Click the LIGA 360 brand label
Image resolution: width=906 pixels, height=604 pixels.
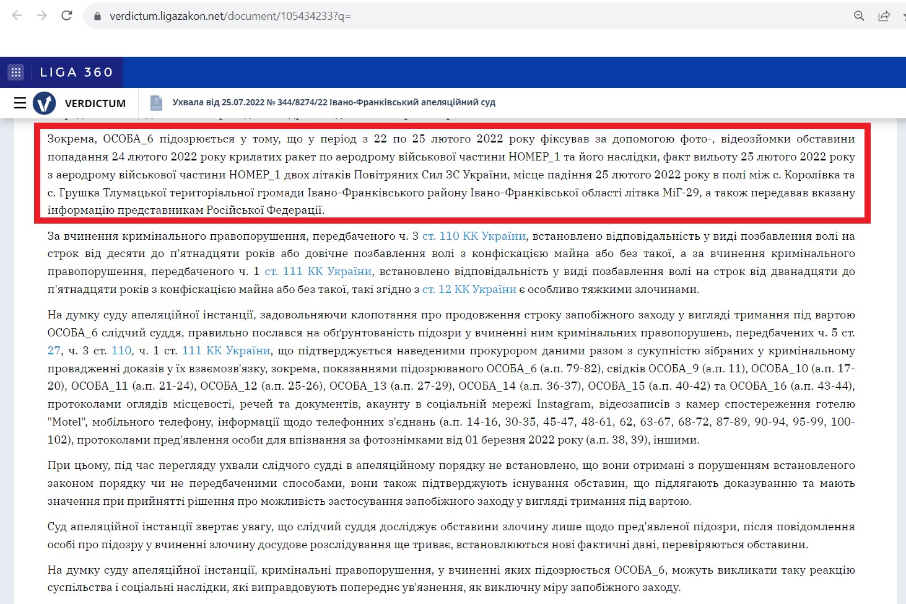pos(76,72)
